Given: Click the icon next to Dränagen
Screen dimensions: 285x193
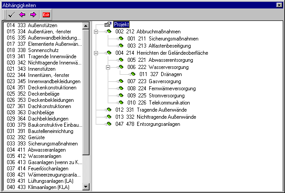Looking at the screenshot, I should point(133,74).
